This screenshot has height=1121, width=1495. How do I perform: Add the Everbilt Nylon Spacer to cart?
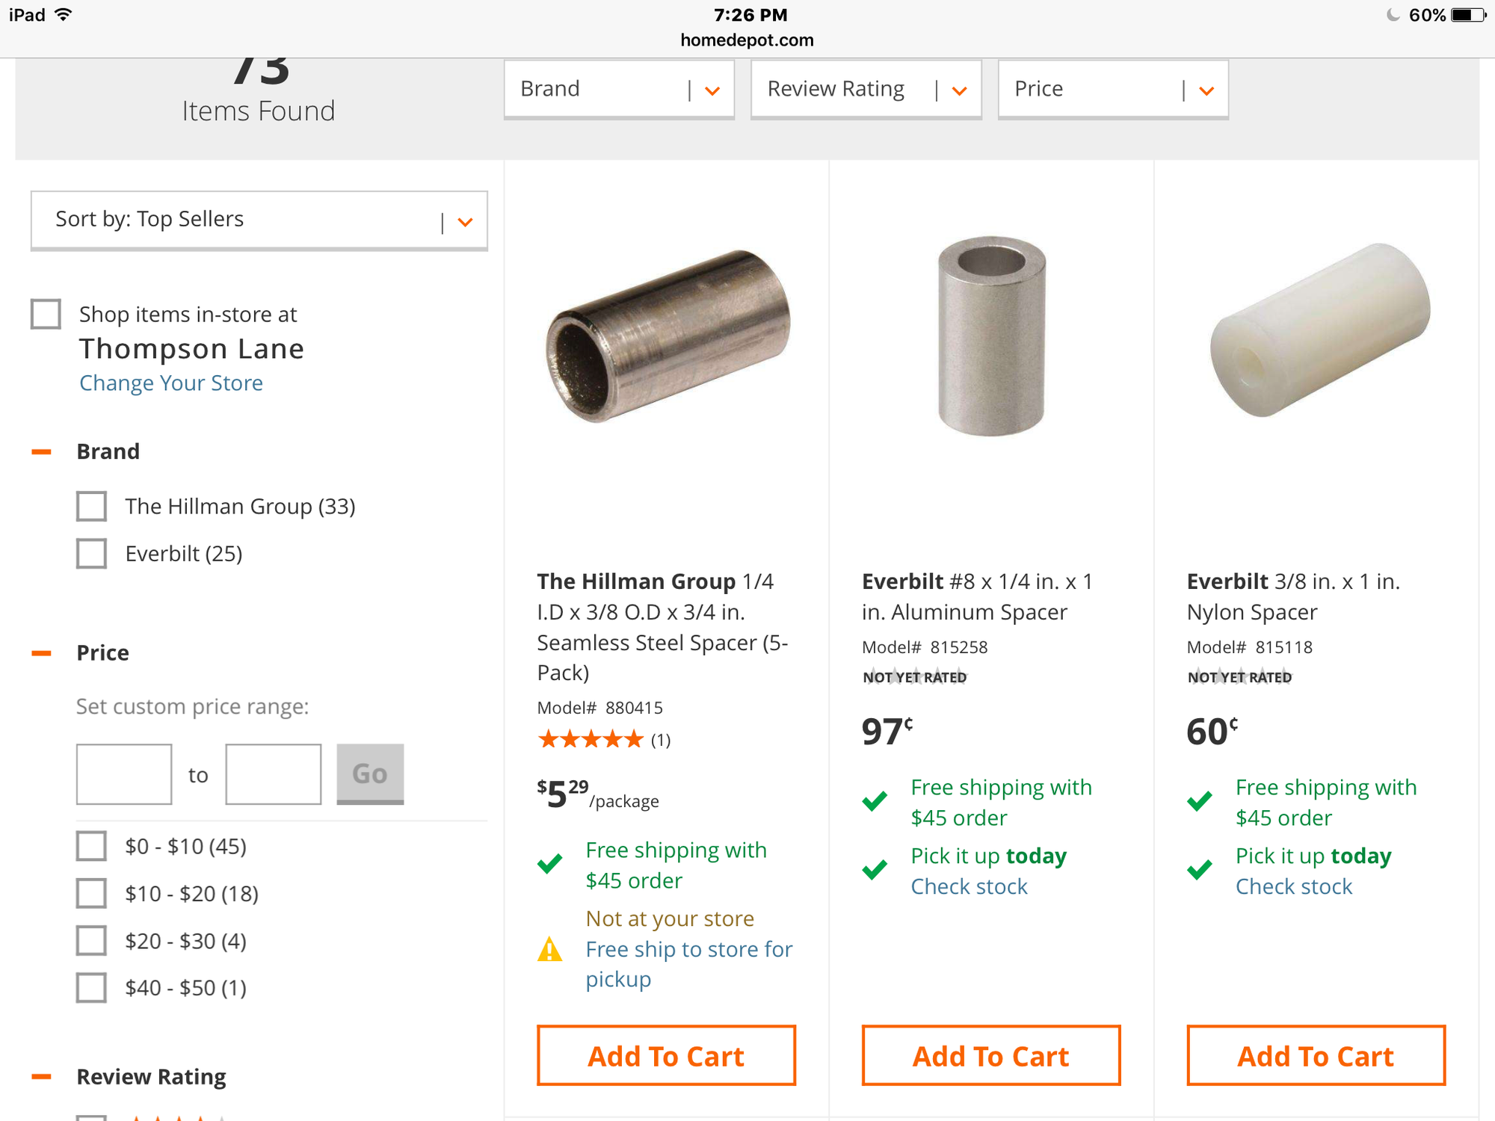point(1316,1056)
